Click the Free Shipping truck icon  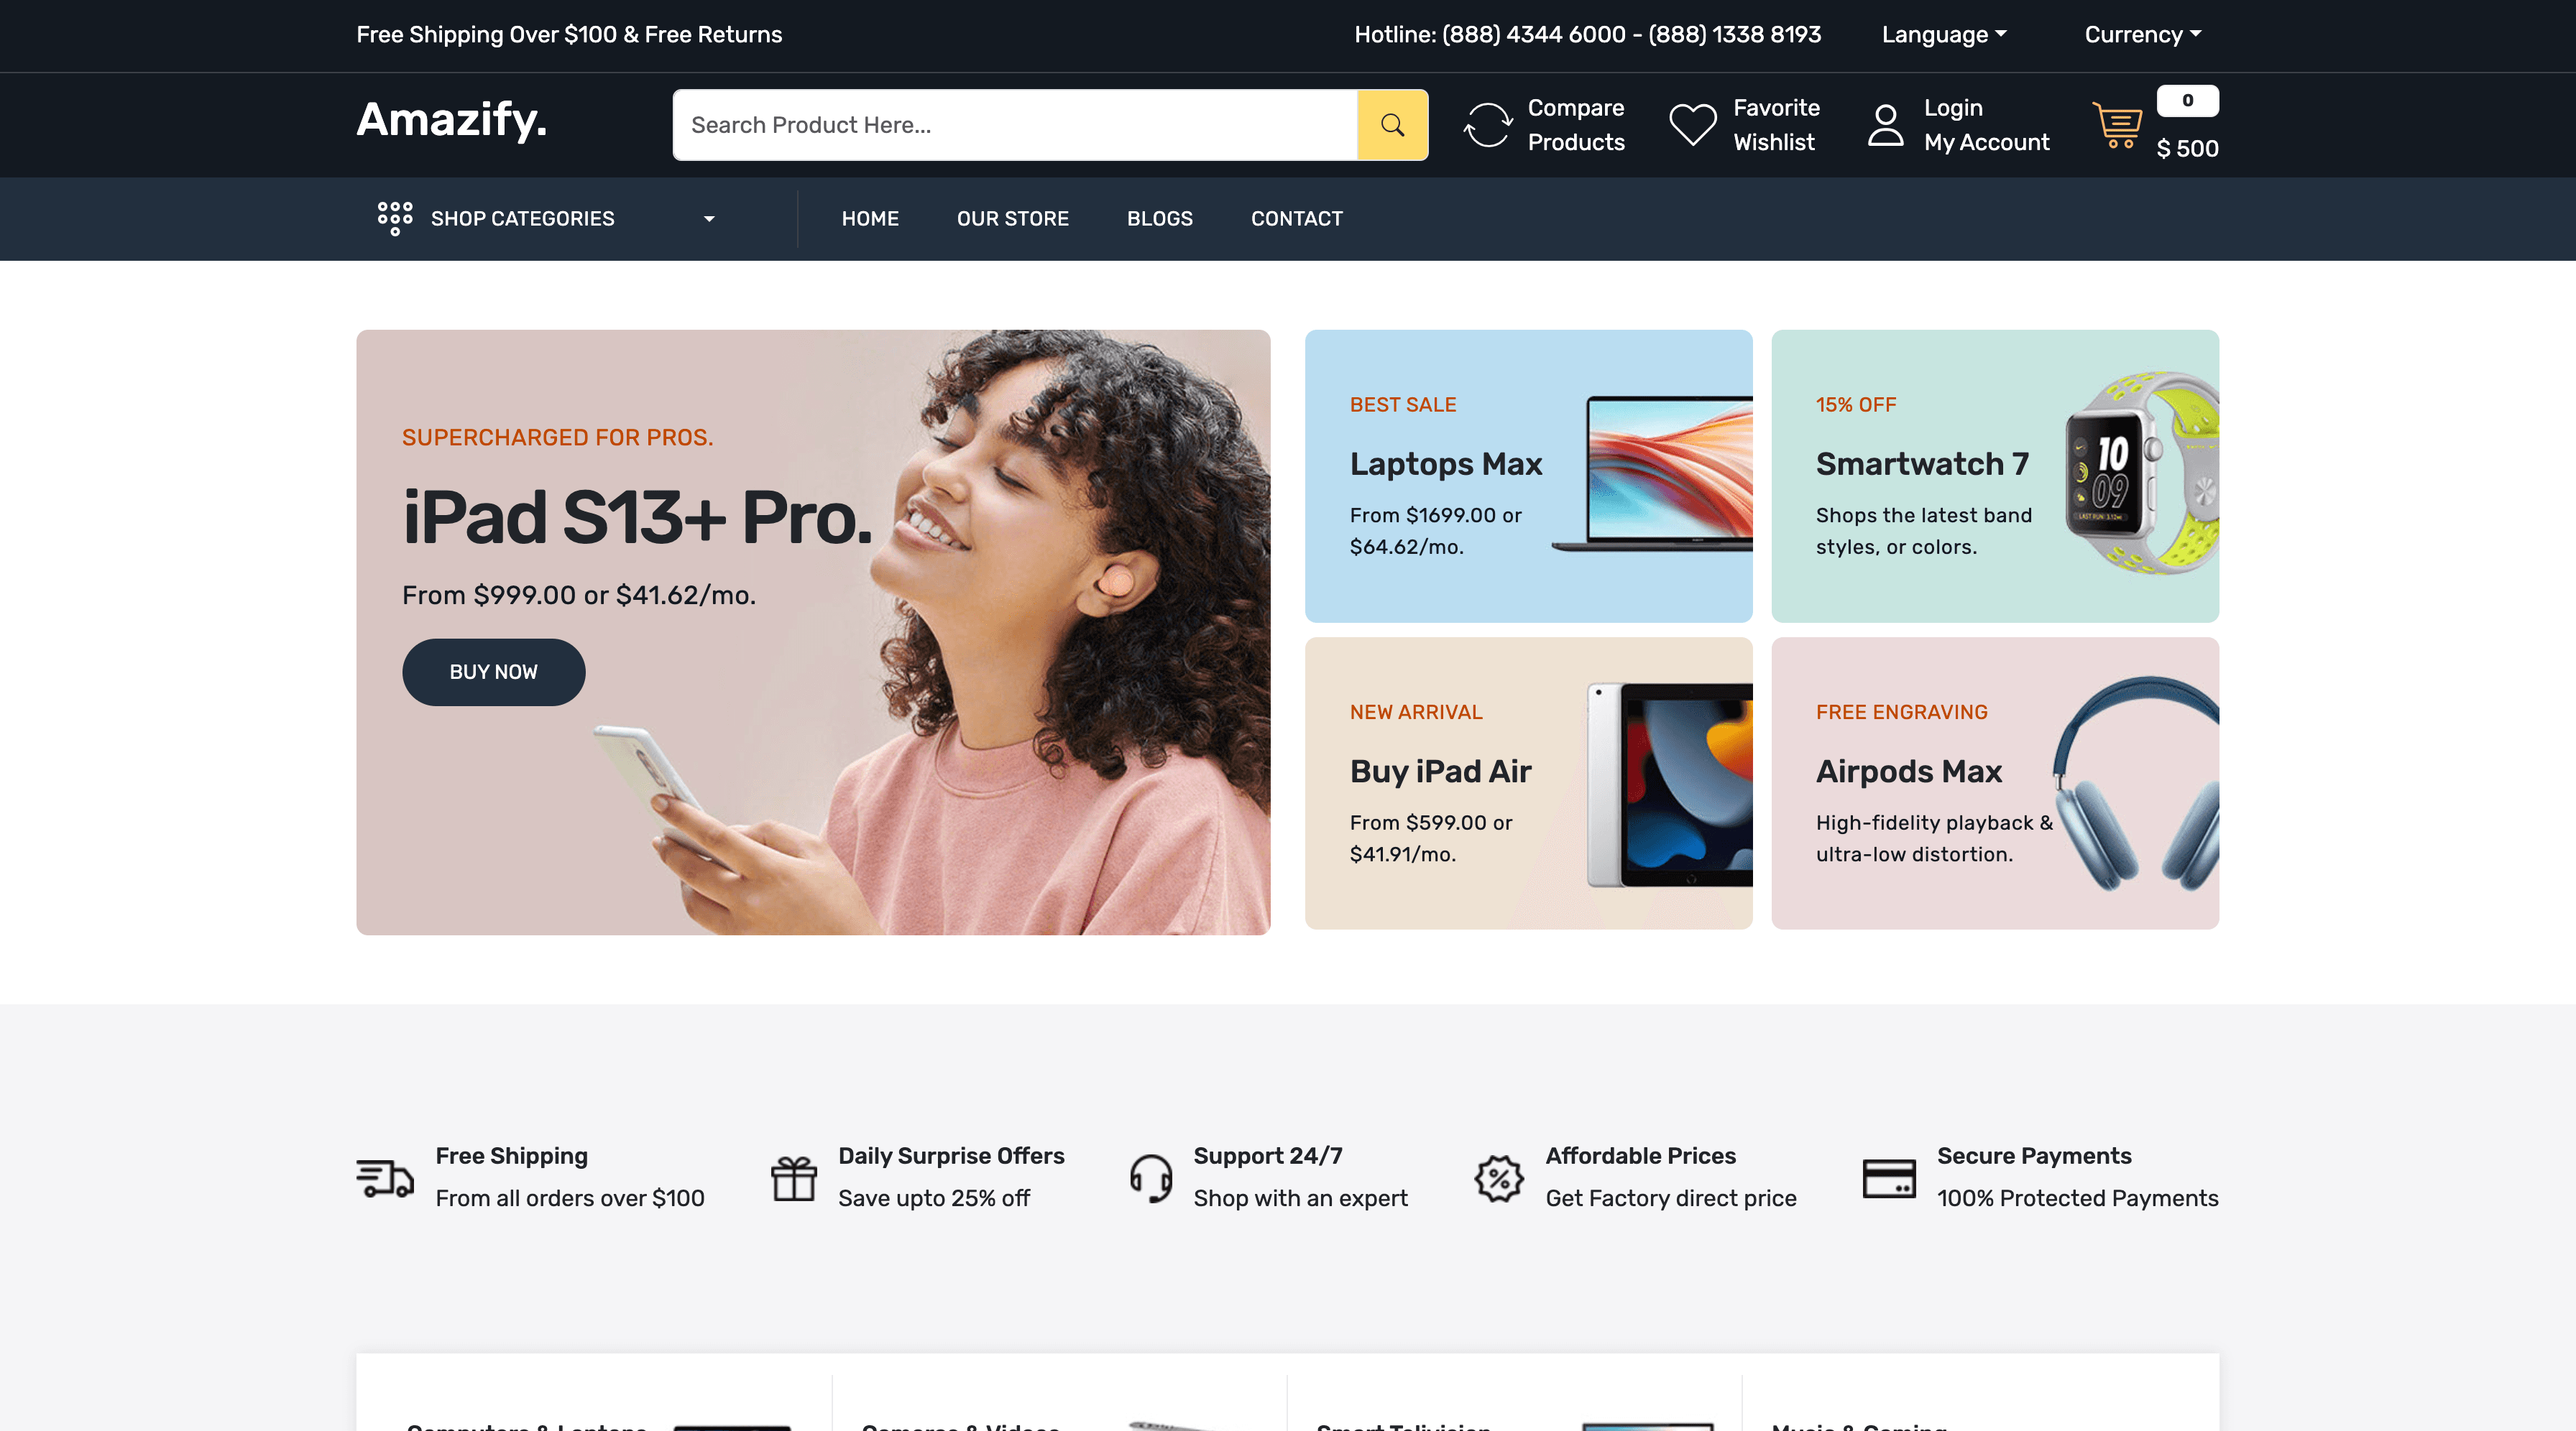pyautogui.click(x=385, y=1178)
